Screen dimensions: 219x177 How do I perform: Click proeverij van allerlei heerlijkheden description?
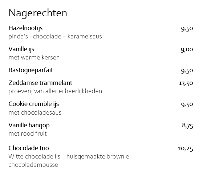(55, 91)
